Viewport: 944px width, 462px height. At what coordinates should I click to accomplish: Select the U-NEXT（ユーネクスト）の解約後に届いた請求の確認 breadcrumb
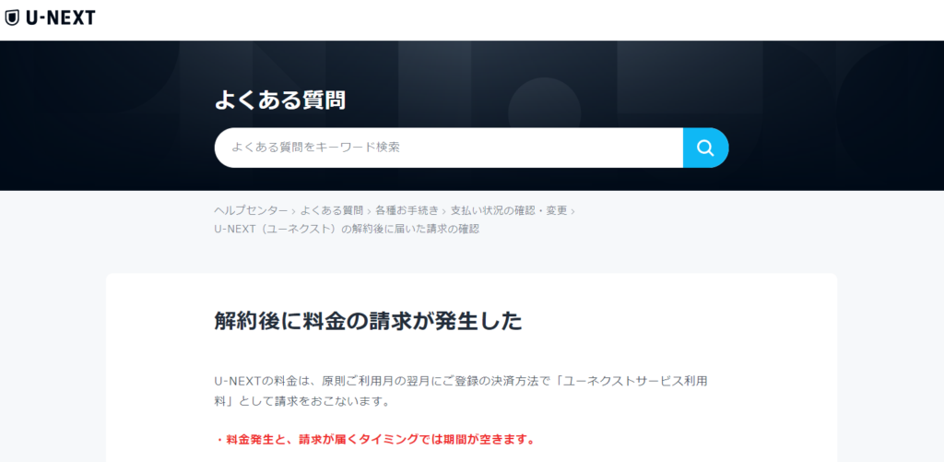[x=347, y=229]
